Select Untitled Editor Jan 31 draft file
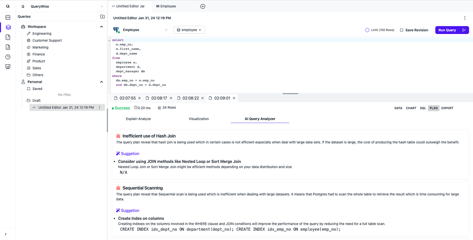The height and width of the screenshot is (240, 473). pos(66,108)
